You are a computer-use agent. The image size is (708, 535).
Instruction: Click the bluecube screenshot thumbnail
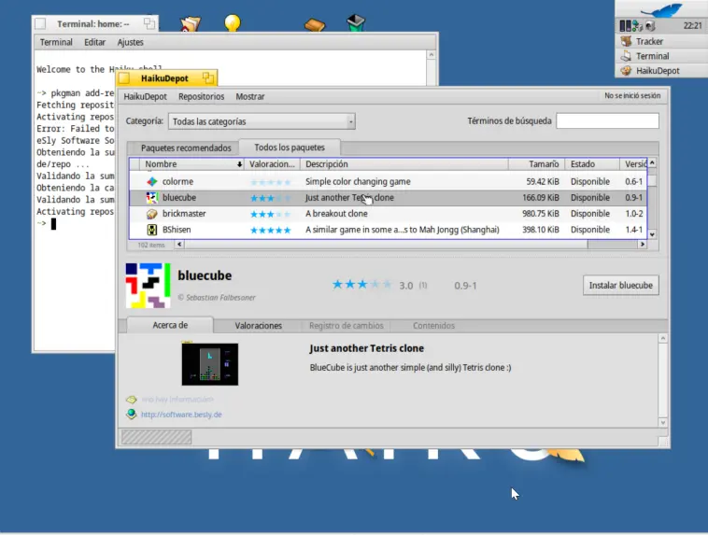tap(210, 364)
